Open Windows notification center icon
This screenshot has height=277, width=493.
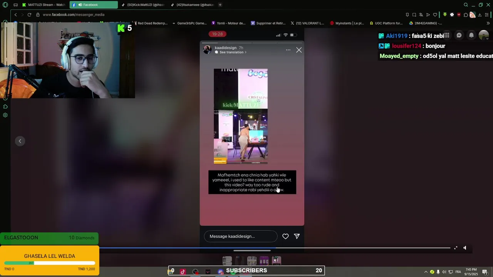pyautogui.click(x=485, y=272)
